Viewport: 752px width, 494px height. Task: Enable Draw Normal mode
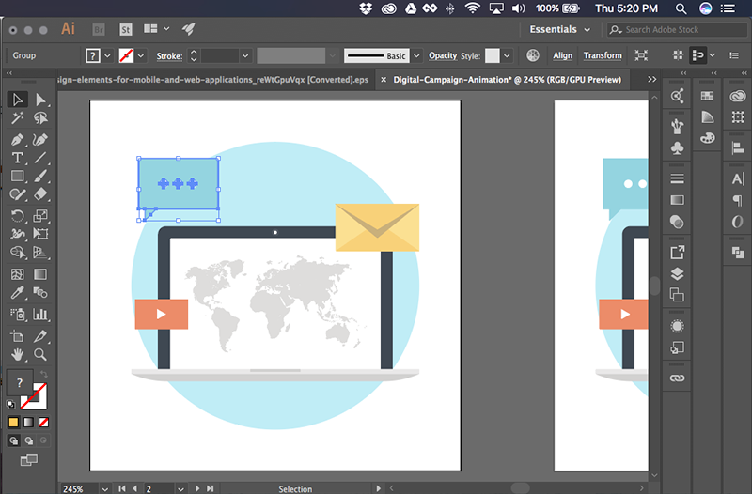(x=14, y=440)
